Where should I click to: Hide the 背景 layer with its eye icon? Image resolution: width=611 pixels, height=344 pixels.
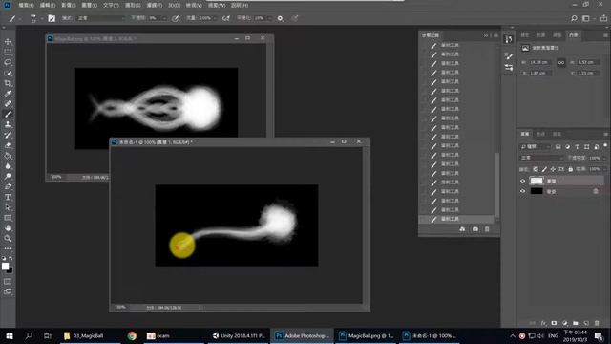coord(522,191)
